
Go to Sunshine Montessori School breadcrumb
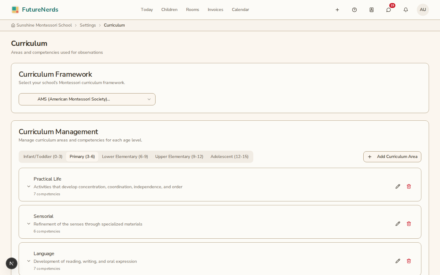pyautogui.click(x=44, y=25)
